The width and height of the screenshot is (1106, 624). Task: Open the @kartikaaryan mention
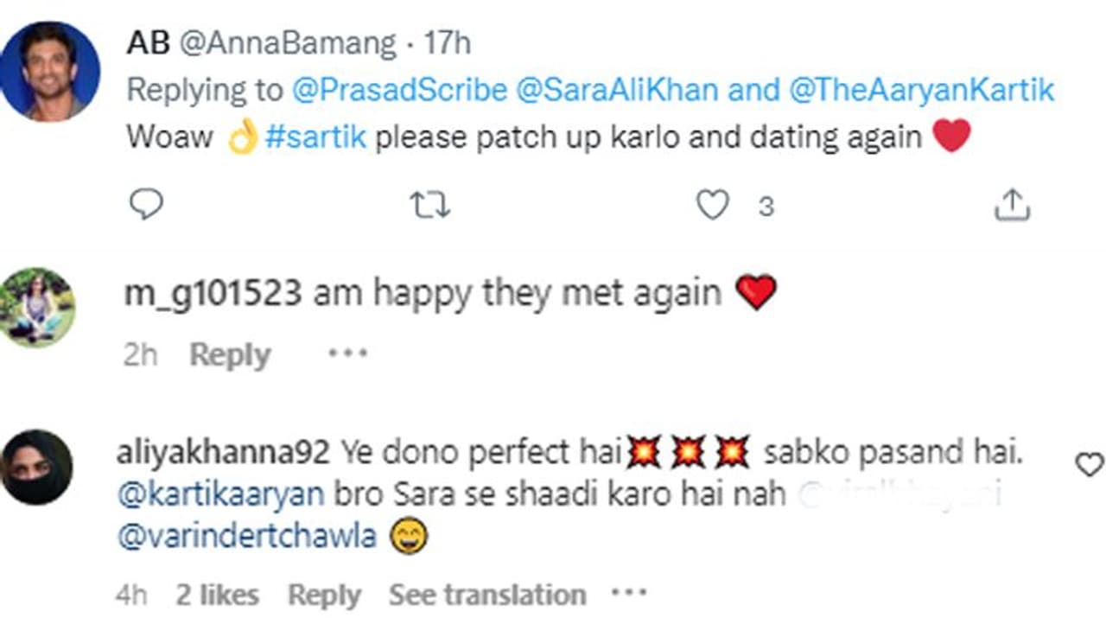(220, 494)
